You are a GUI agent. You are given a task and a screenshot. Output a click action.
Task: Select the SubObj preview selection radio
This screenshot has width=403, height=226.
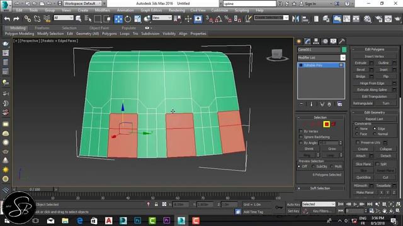[313, 166]
